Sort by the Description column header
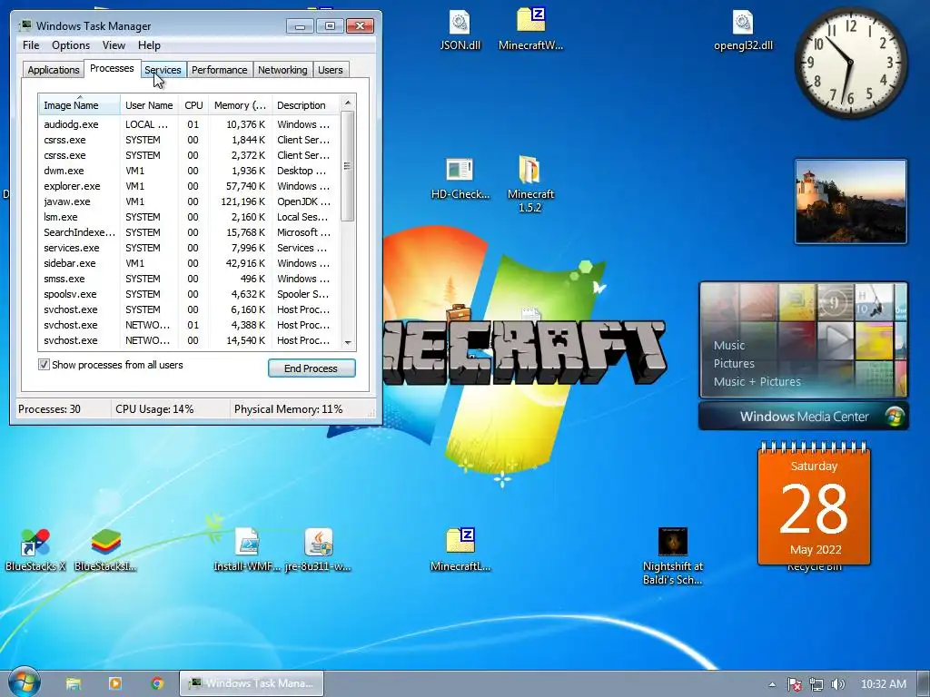This screenshot has height=697, width=930. point(305,105)
